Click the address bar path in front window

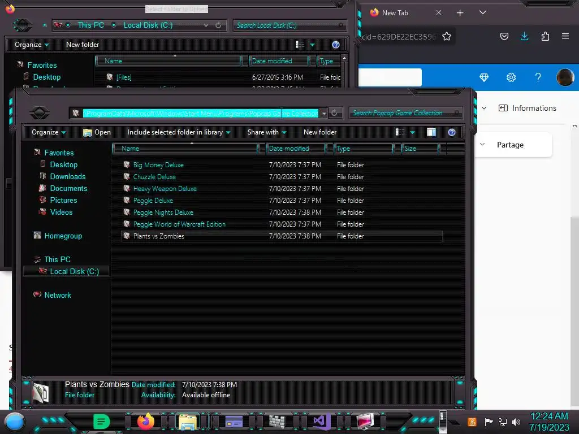pyautogui.click(x=201, y=113)
